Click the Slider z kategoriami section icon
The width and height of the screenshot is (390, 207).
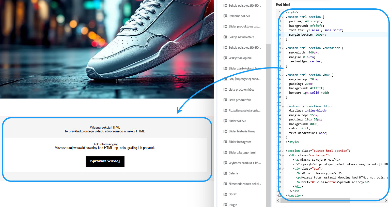(225, 152)
